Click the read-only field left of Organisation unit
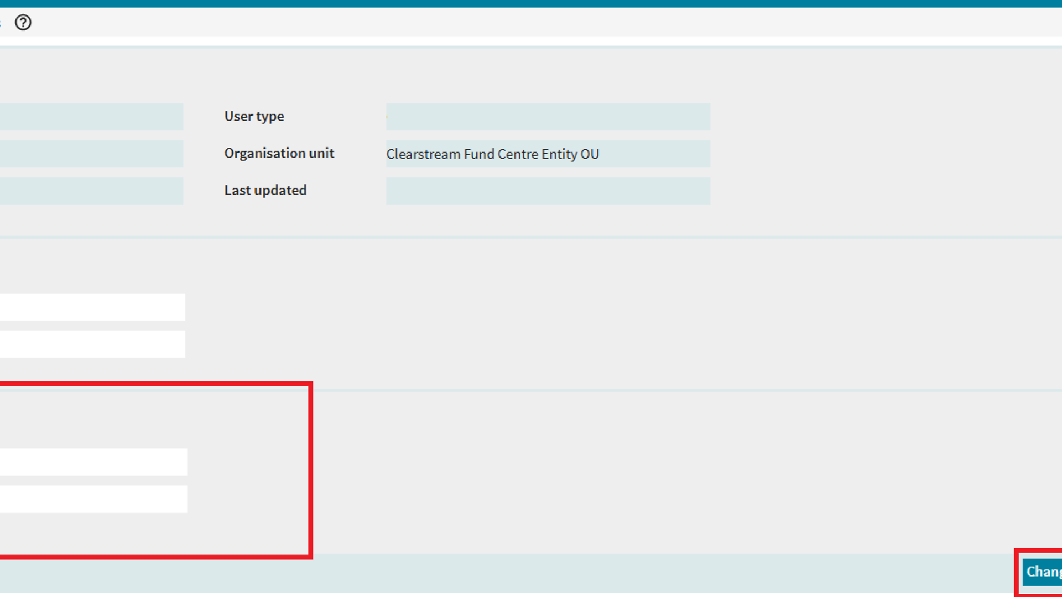 tap(91, 154)
